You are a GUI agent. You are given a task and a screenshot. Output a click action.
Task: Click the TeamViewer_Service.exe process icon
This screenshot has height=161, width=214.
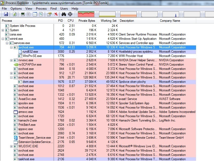[16, 138]
